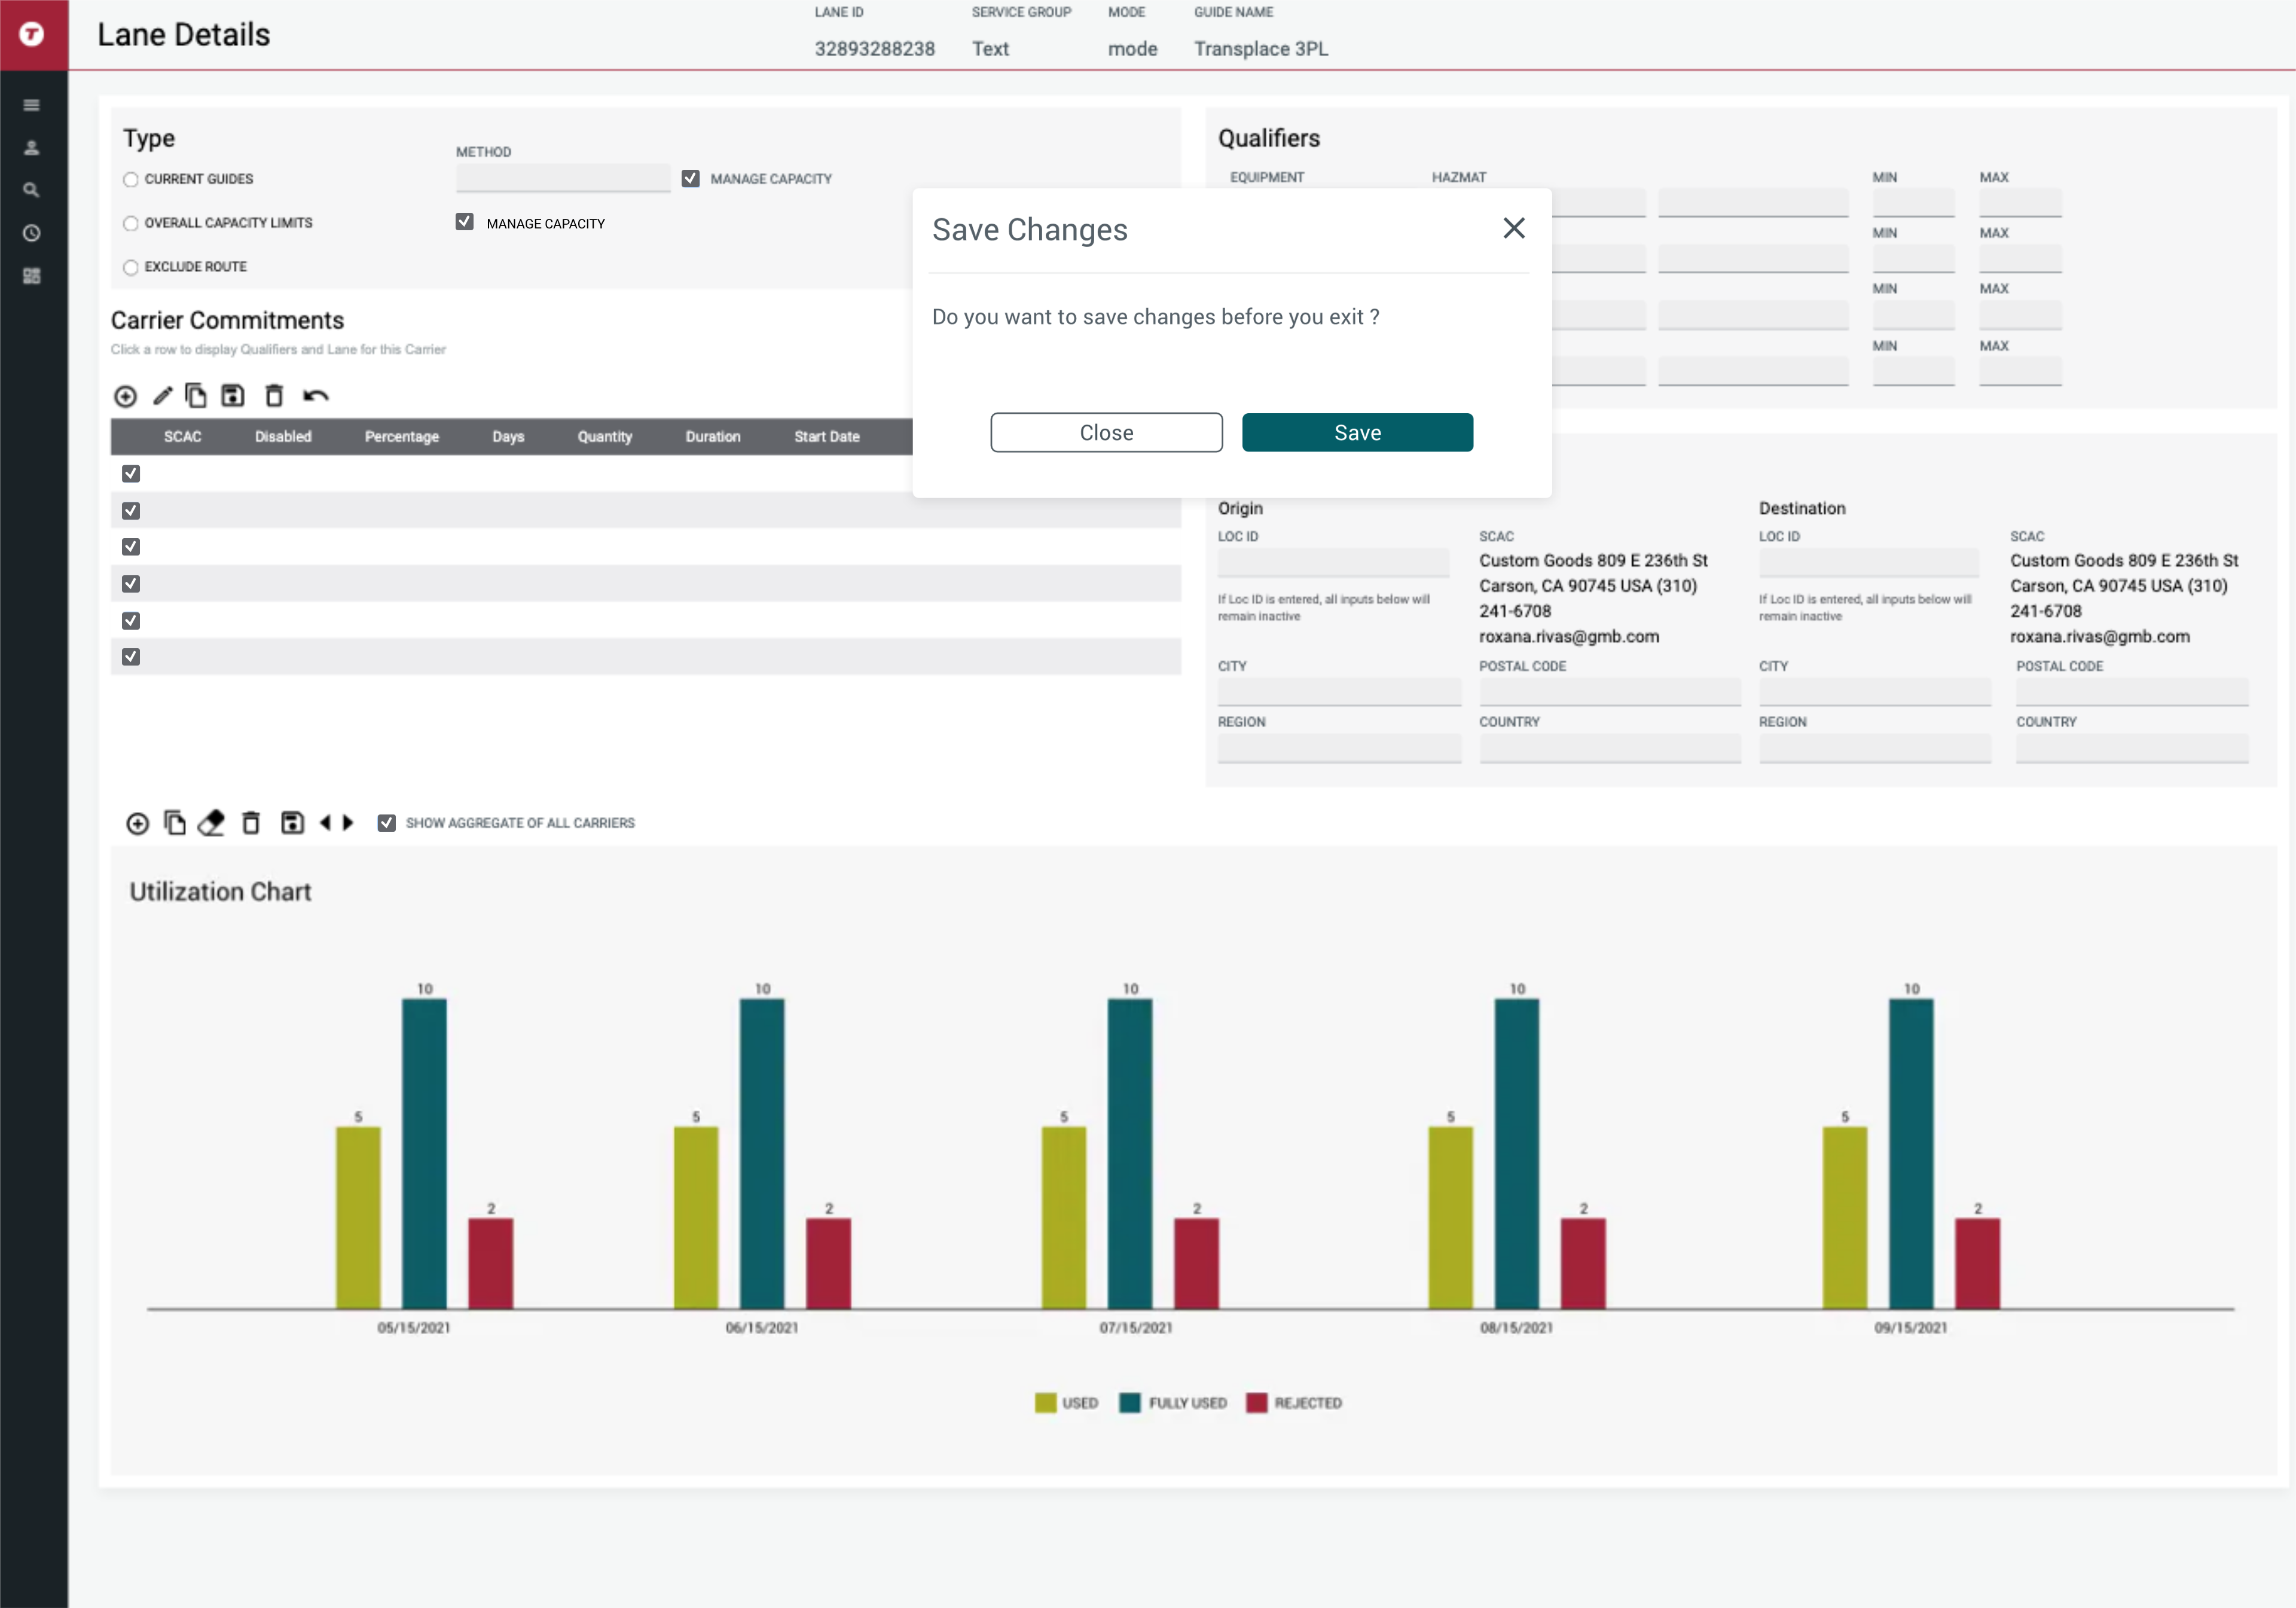Click the Save button in dialog

click(1357, 432)
